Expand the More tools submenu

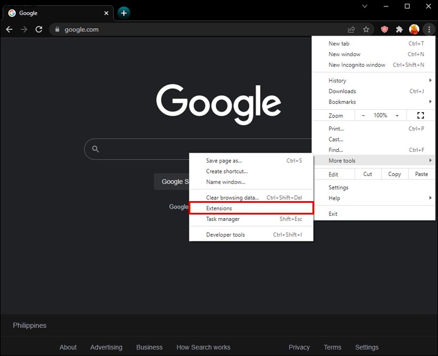point(374,161)
